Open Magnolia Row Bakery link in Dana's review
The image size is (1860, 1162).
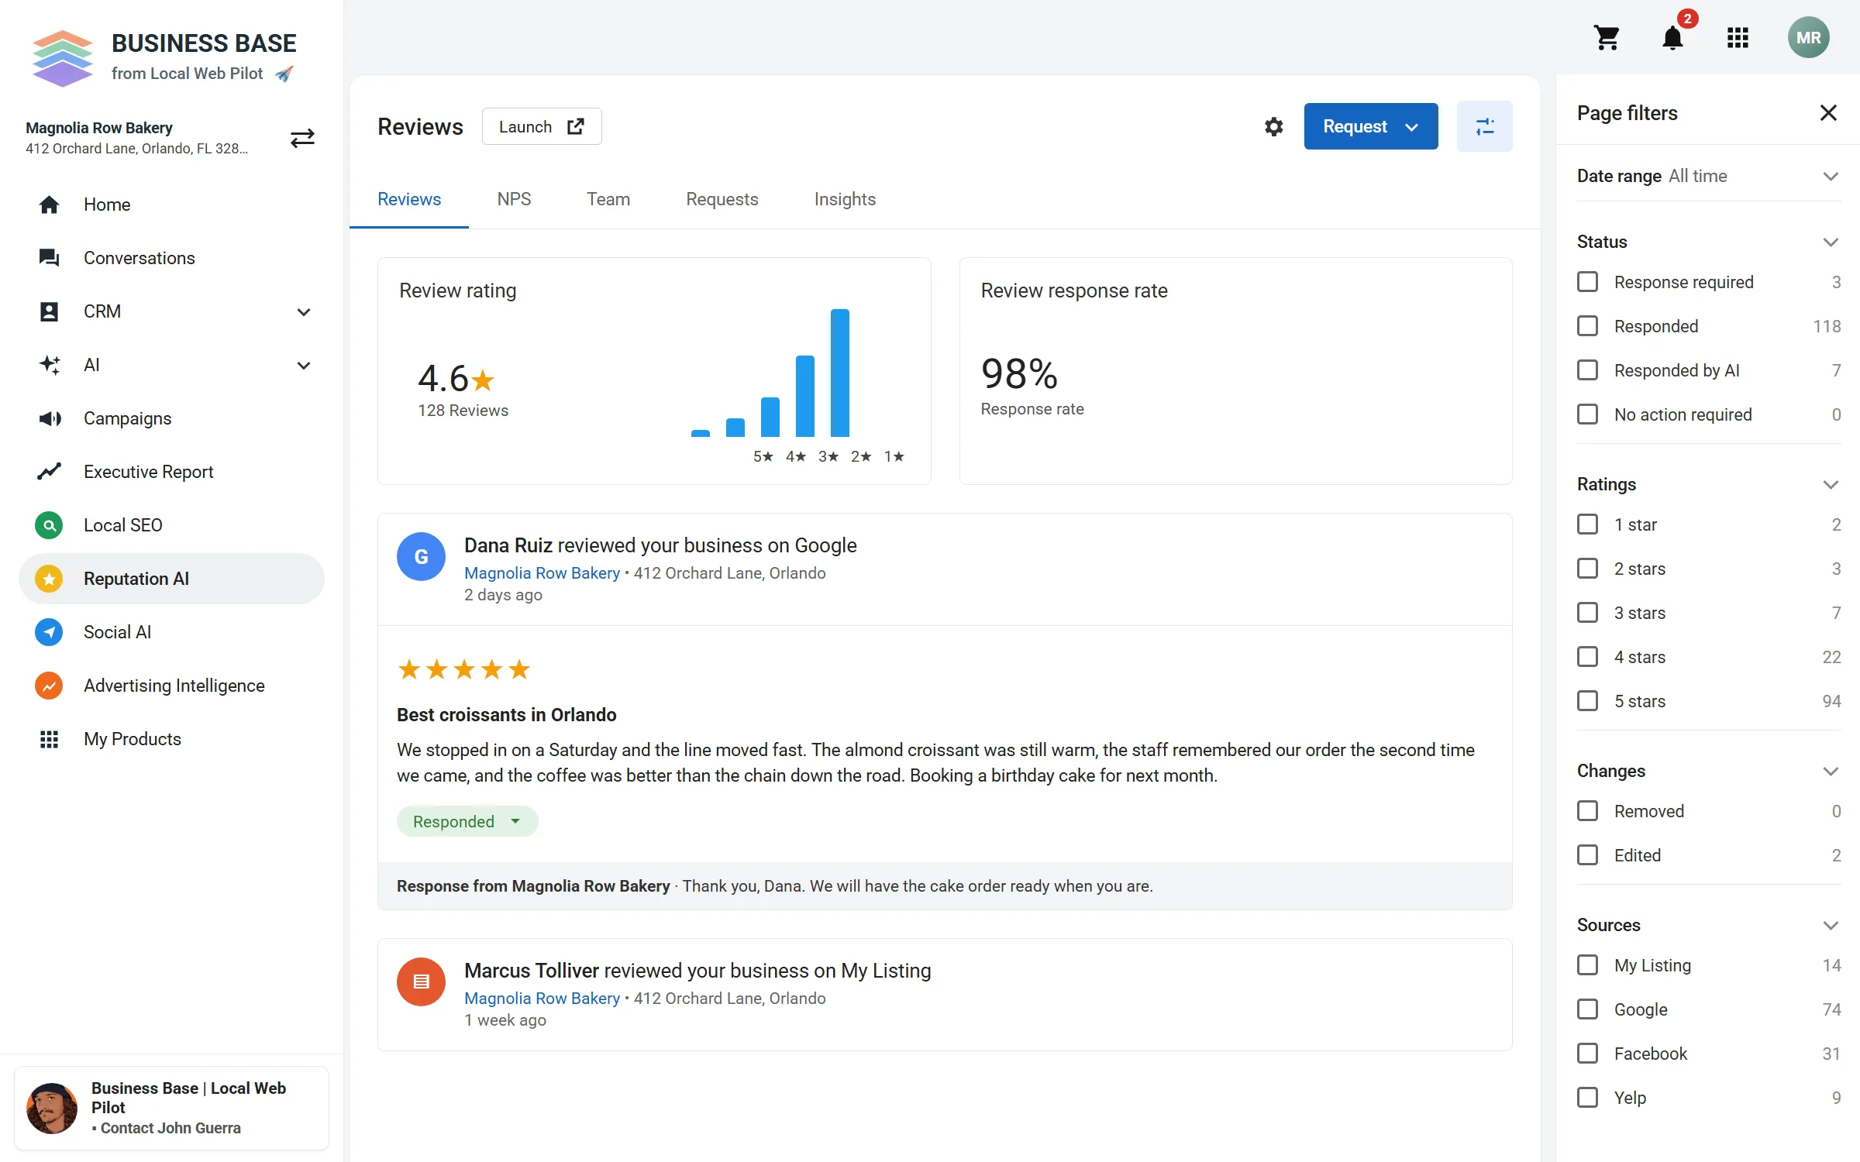coord(542,573)
